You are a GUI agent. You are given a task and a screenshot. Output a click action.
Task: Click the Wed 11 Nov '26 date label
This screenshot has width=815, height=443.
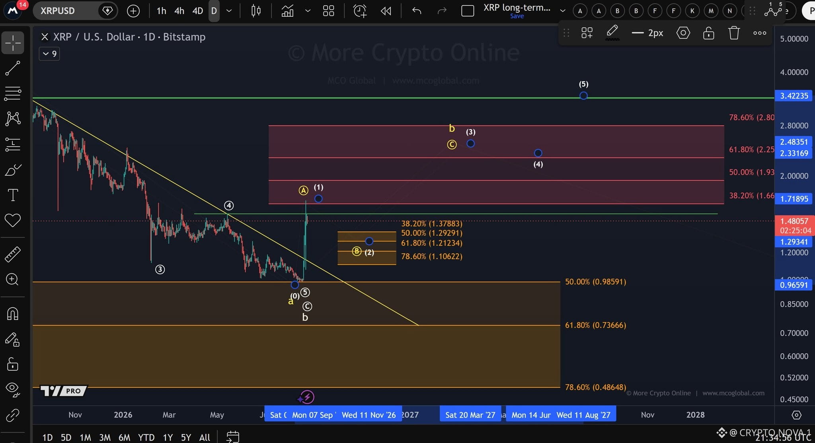pos(369,415)
